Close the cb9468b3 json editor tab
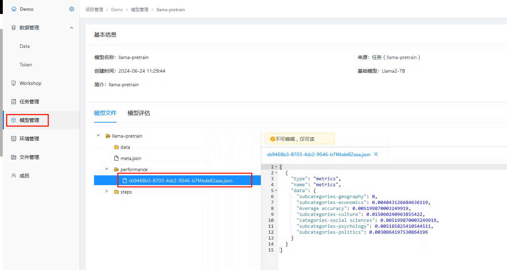Screen dimensions: 507x270 [376, 154]
